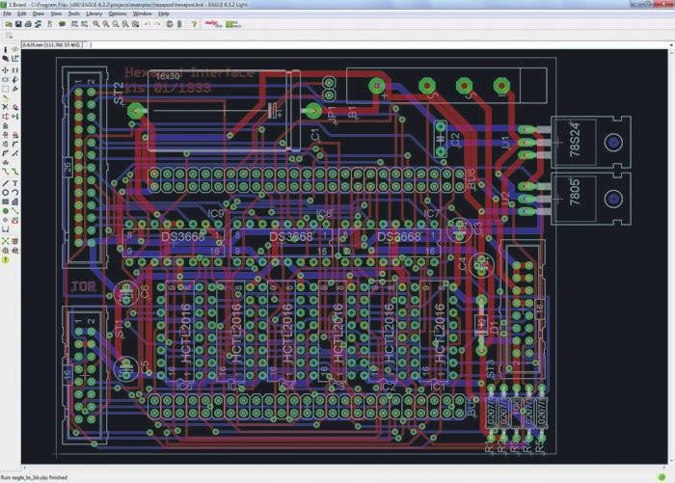
Task: Select the Change (wrench) tool
Action: click(x=15, y=89)
